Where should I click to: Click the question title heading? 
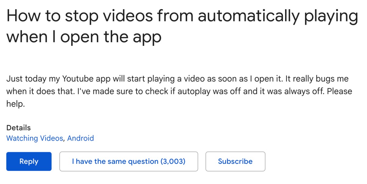tap(182, 26)
